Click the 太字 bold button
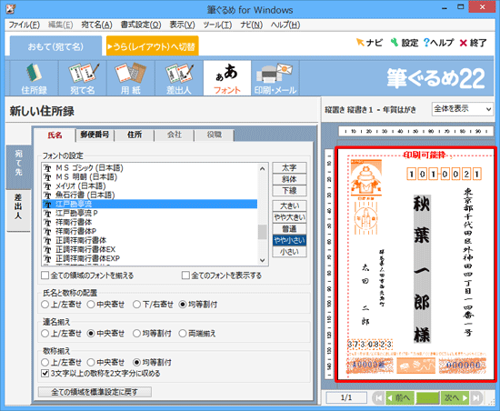This screenshot has height=411, width=500. pyautogui.click(x=289, y=167)
